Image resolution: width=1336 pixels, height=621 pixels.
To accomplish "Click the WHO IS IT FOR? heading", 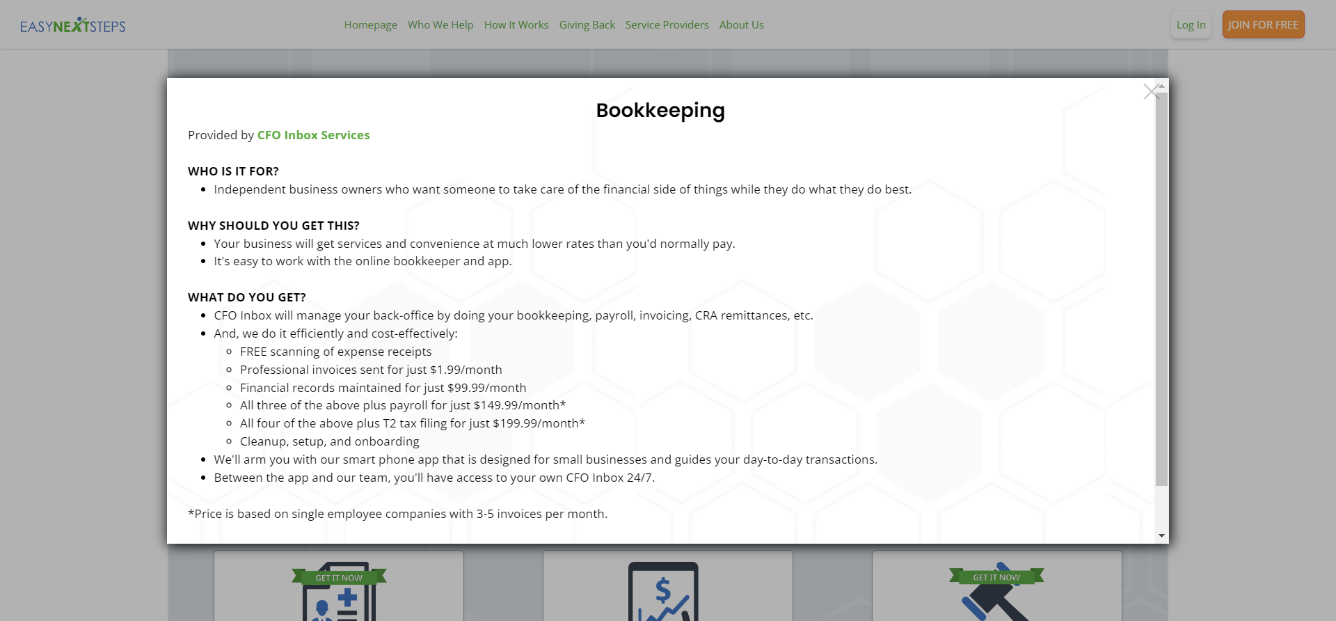I will click(x=233, y=171).
